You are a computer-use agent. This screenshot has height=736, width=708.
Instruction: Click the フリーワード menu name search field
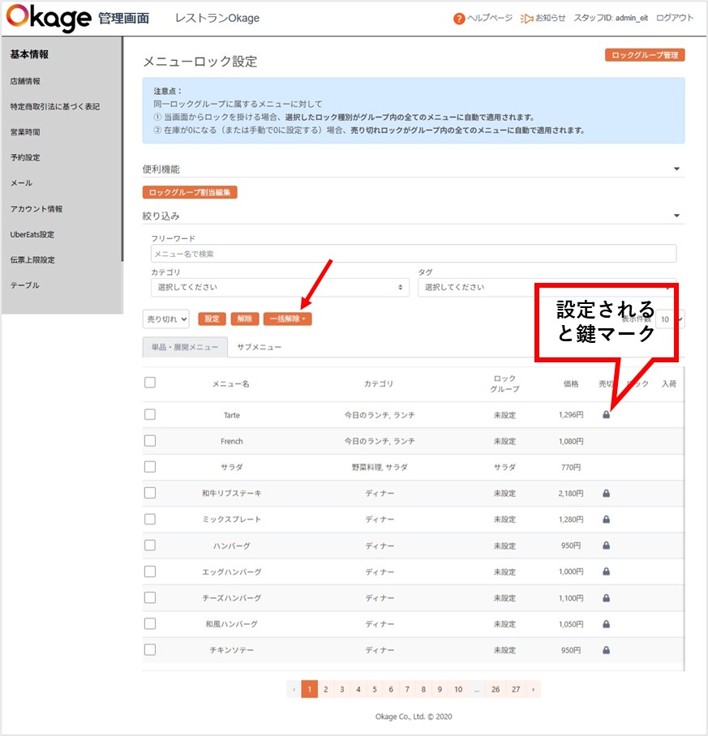point(413,254)
